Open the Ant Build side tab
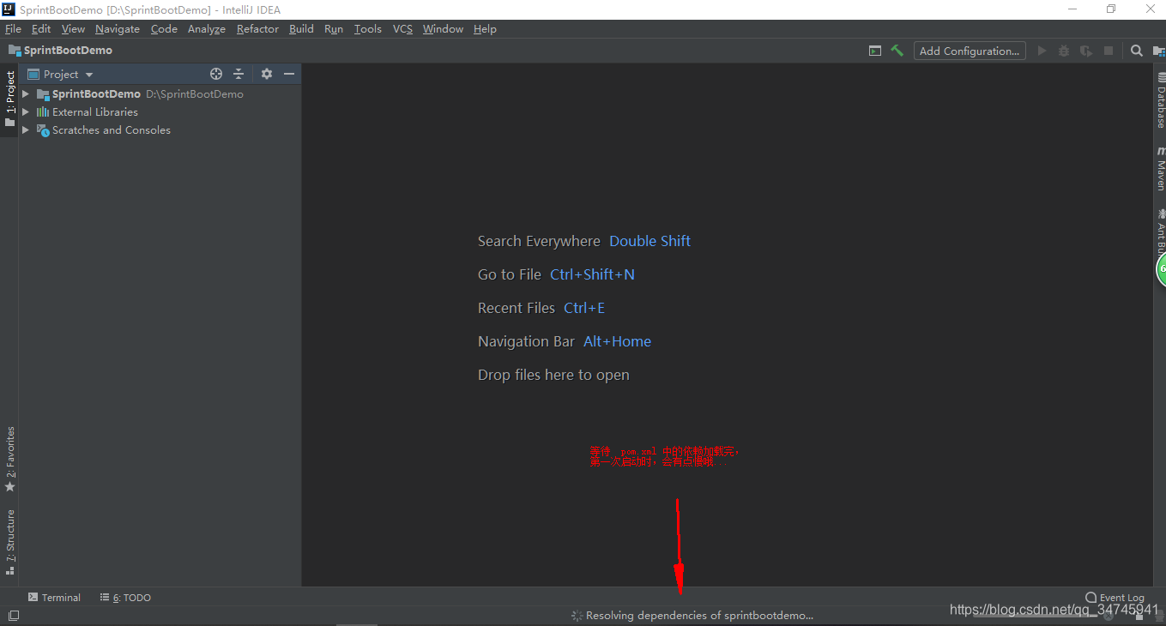Screen dimensions: 1166x626 1160,230
